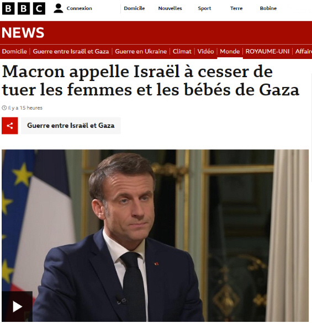
Task: Open the Connexion sign-in link
Action: click(x=79, y=8)
